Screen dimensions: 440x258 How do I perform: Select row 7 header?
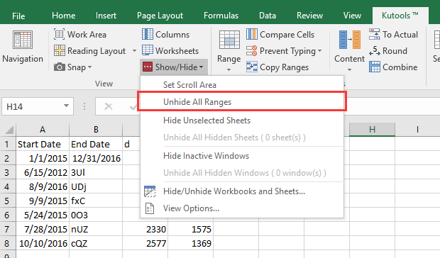[x=8, y=230]
